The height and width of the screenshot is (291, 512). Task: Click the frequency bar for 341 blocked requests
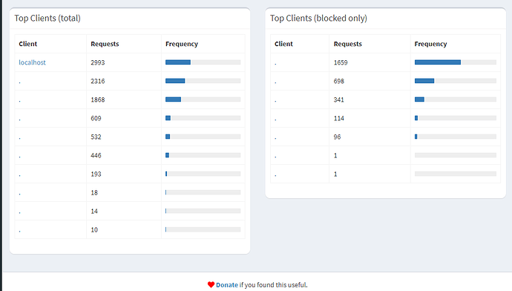tap(456, 99)
